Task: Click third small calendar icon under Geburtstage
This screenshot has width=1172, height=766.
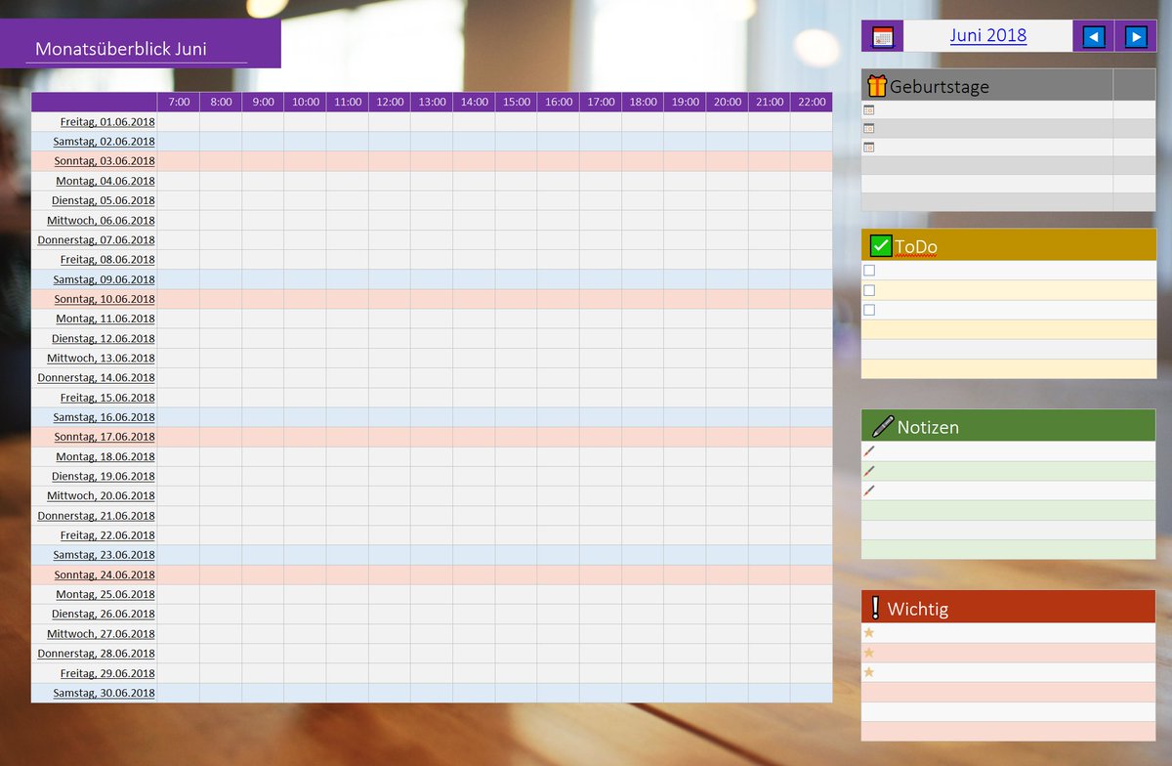Action: (x=869, y=148)
